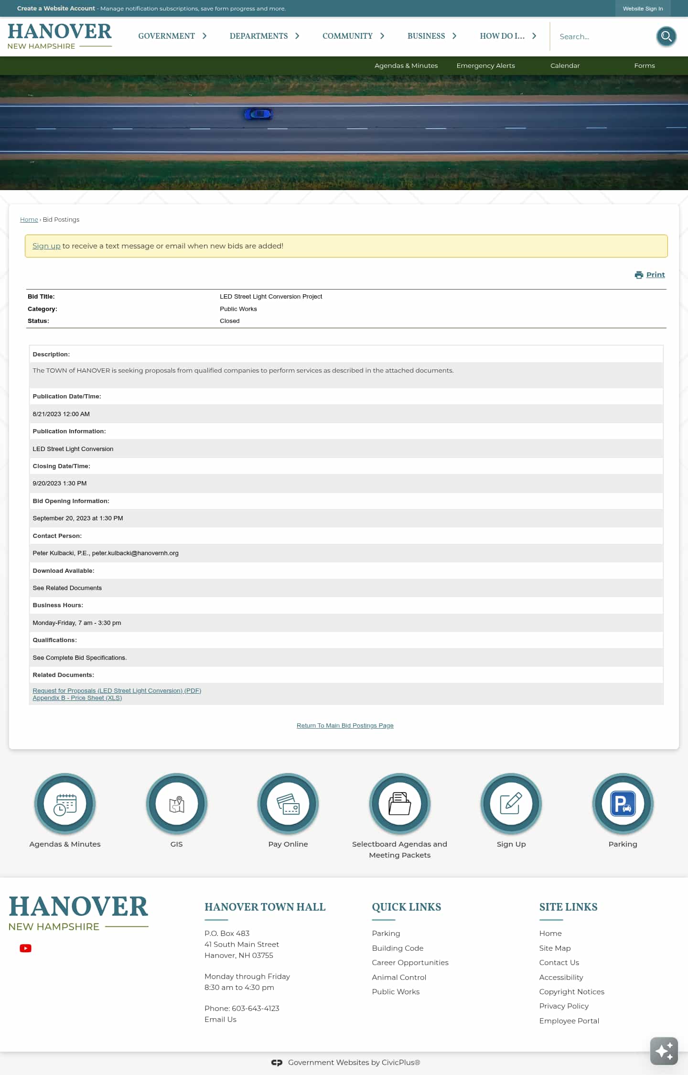Click the Hanover footer logo

[x=78, y=914]
